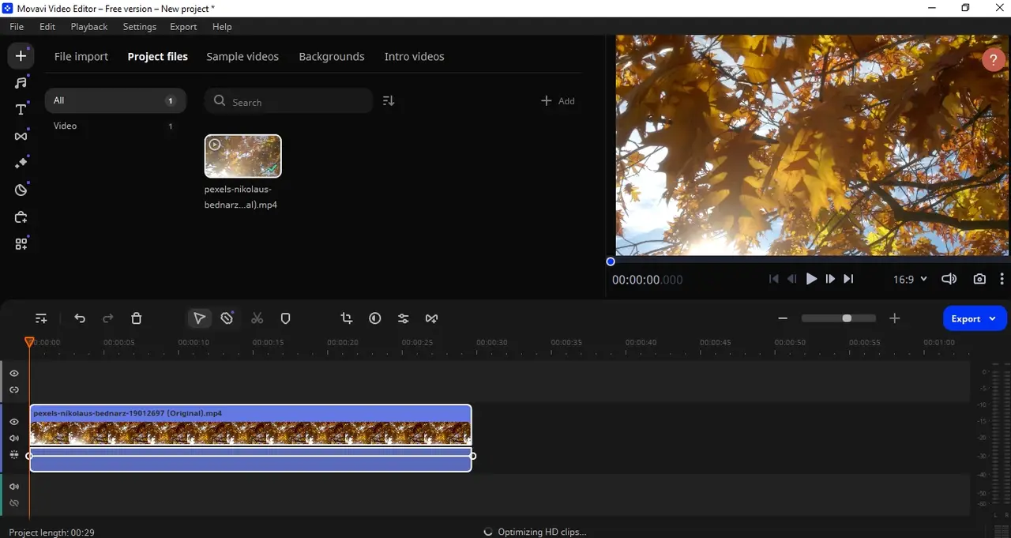This screenshot has width=1011, height=538.
Task: Click the preview seek bar handle
Action: pos(611,261)
